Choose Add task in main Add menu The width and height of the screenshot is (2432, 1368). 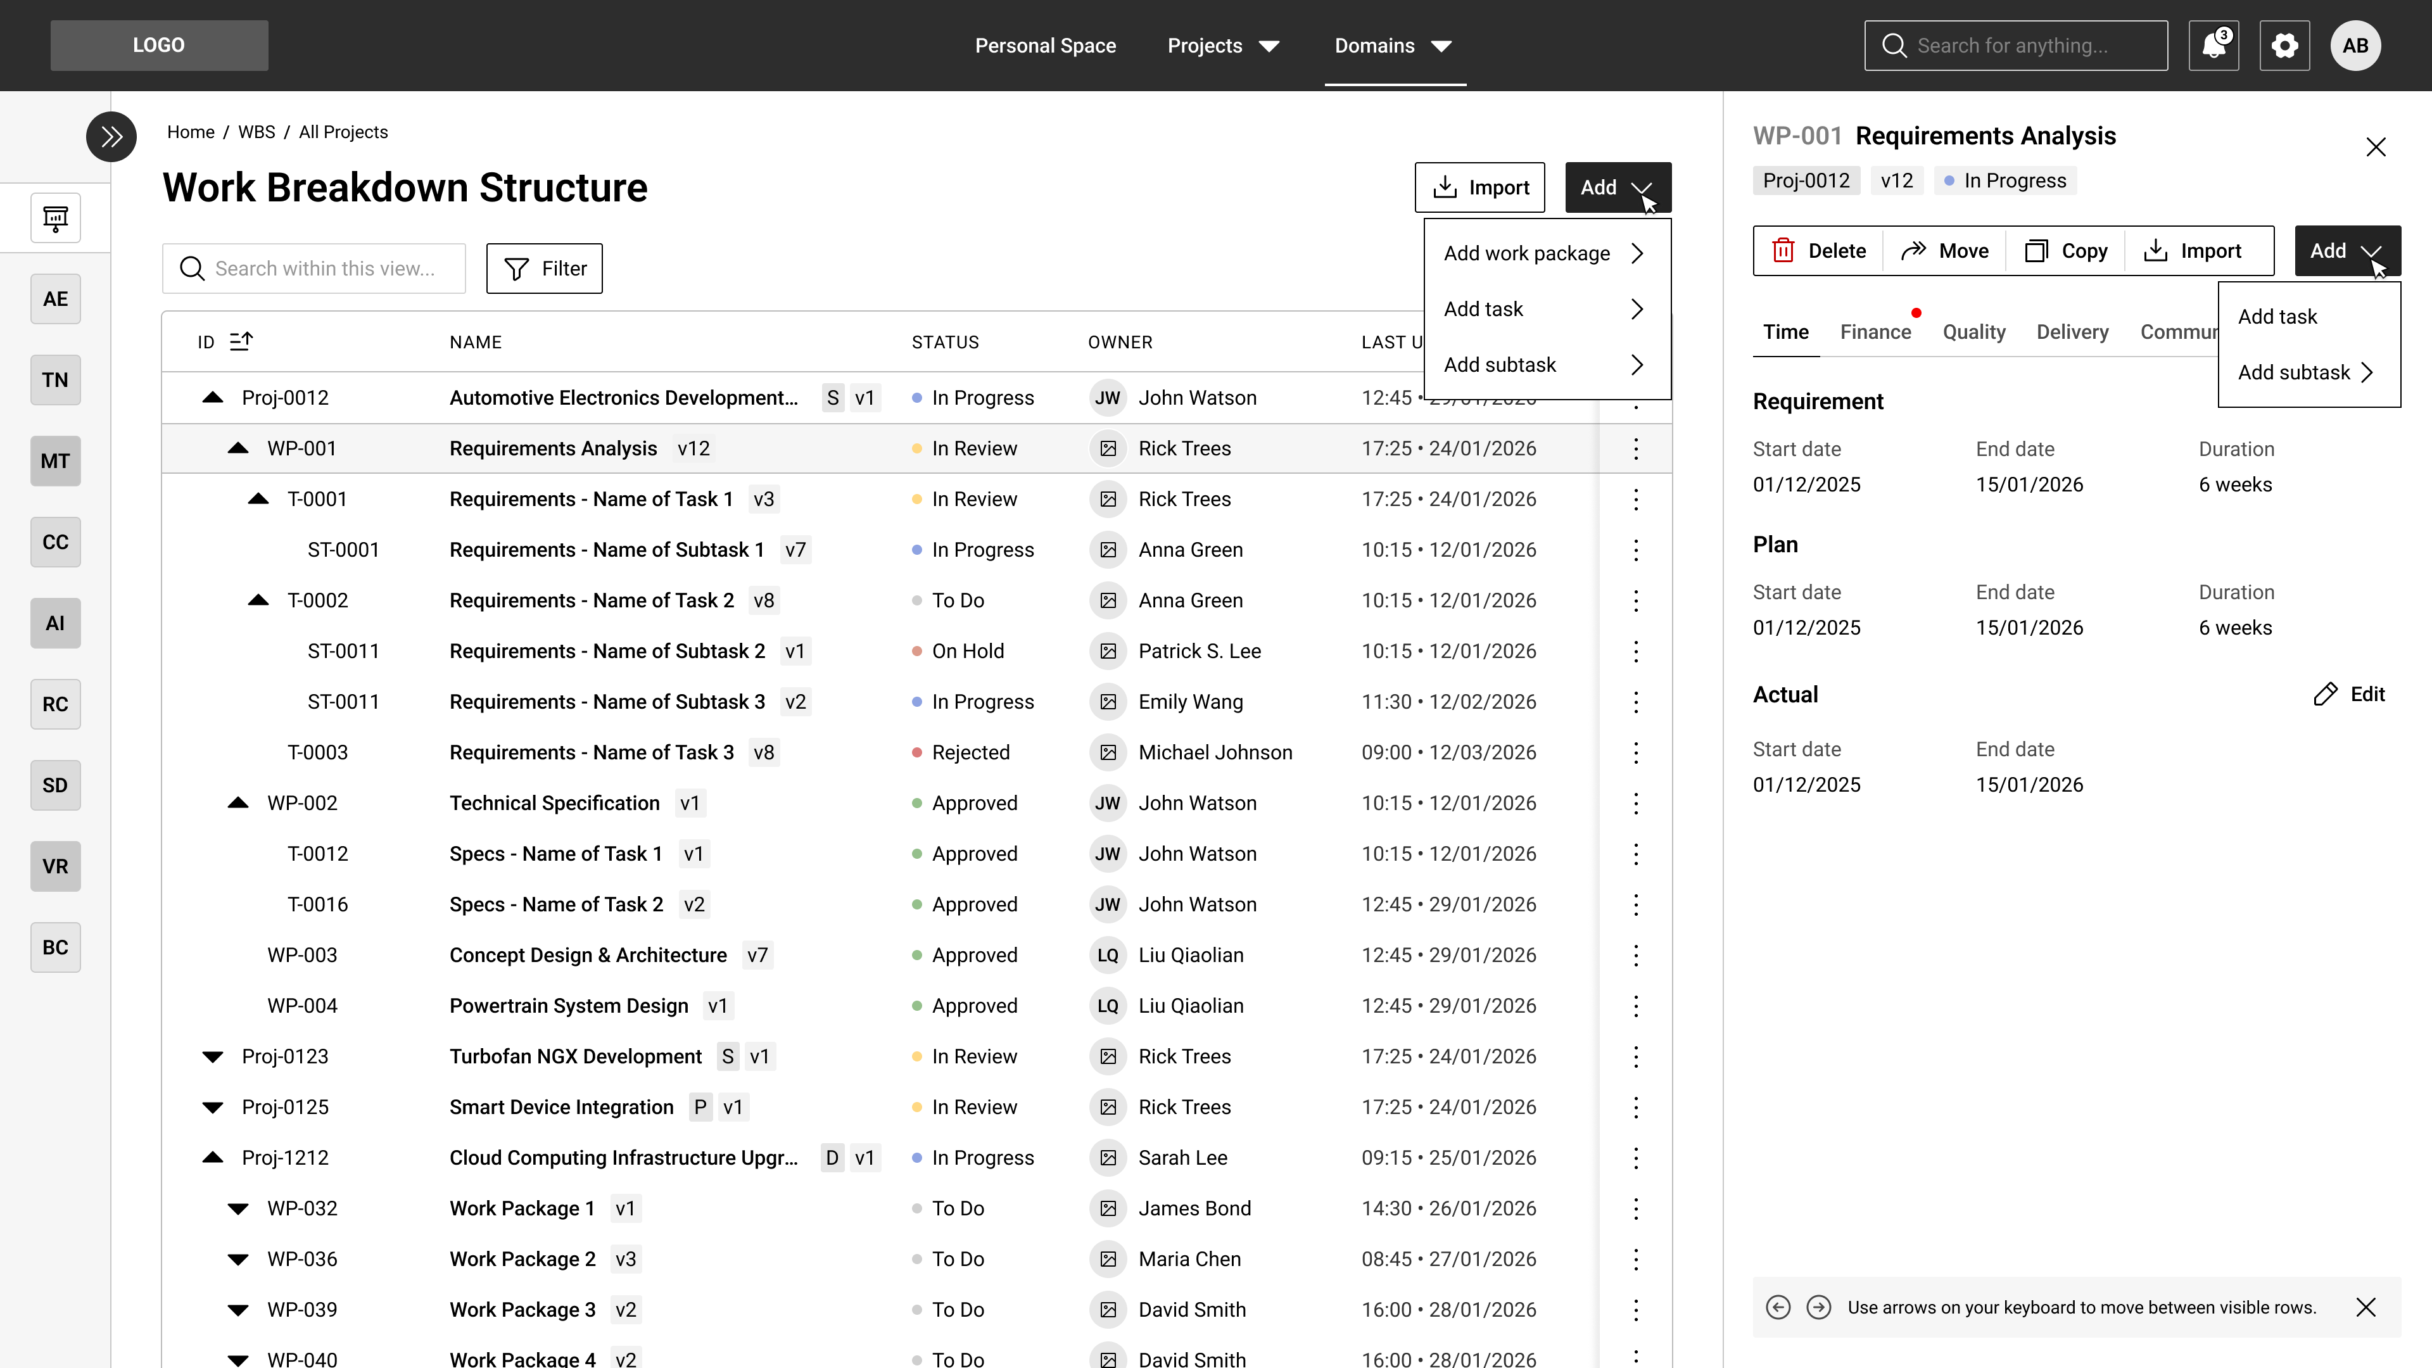tap(1547, 310)
